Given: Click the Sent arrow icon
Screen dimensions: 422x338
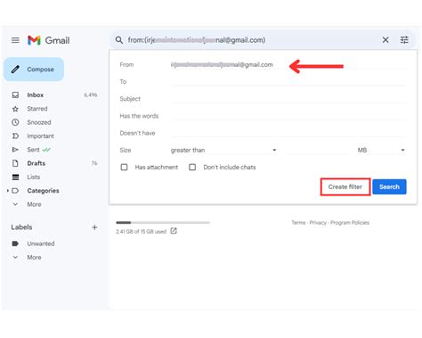Looking at the screenshot, I should tap(15, 150).
